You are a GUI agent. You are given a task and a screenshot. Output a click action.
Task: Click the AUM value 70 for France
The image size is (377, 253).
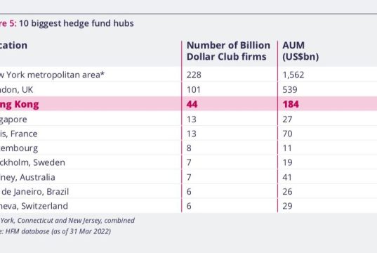(287, 134)
